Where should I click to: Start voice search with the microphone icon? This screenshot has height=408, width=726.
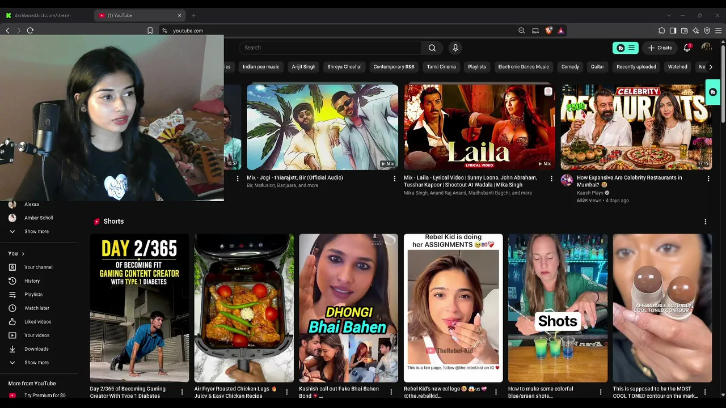(x=455, y=48)
